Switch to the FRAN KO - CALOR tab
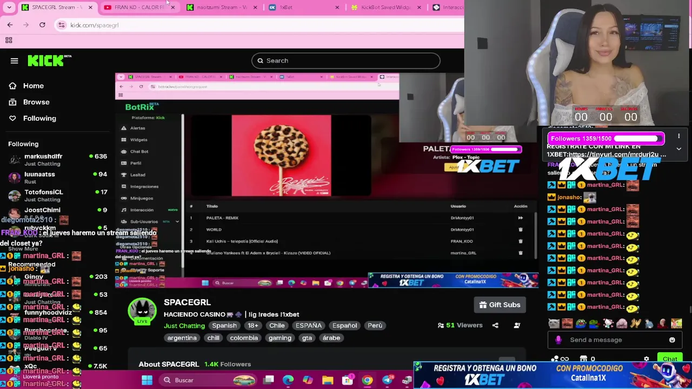The height and width of the screenshot is (389, 692). coord(139,8)
